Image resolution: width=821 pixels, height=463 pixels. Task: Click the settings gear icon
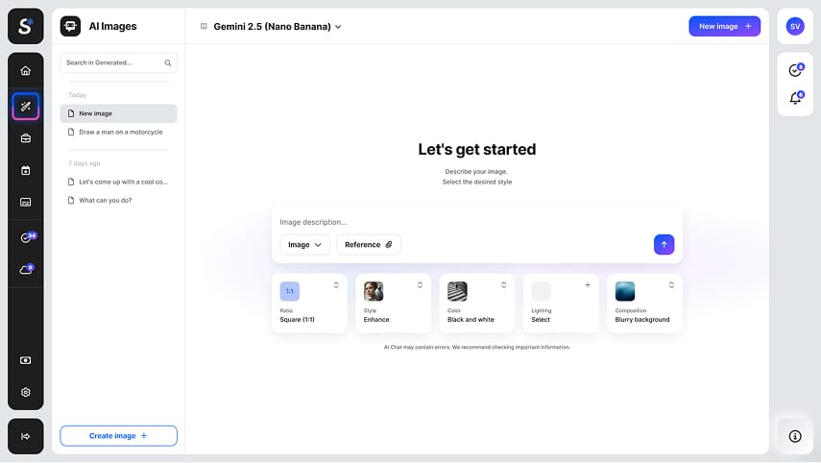(25, 392)
